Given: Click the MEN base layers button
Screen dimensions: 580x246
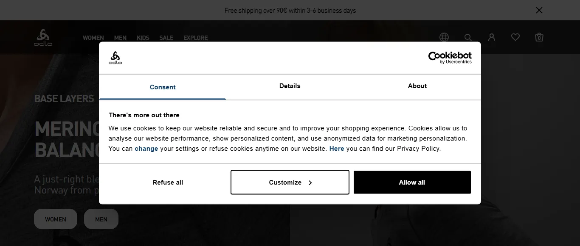Looking at the screenshot, I should [101, 219].
